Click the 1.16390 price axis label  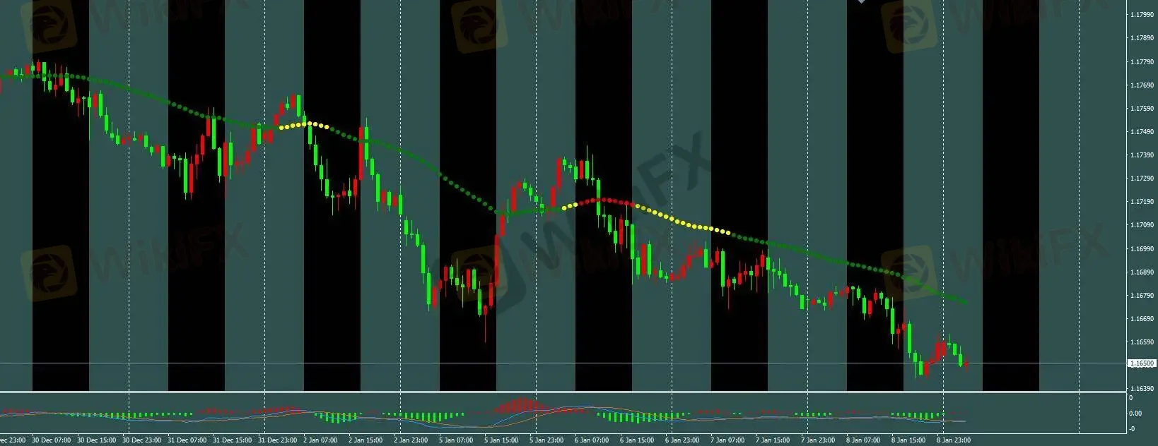pyautogui.click(x=1142, y=389)
